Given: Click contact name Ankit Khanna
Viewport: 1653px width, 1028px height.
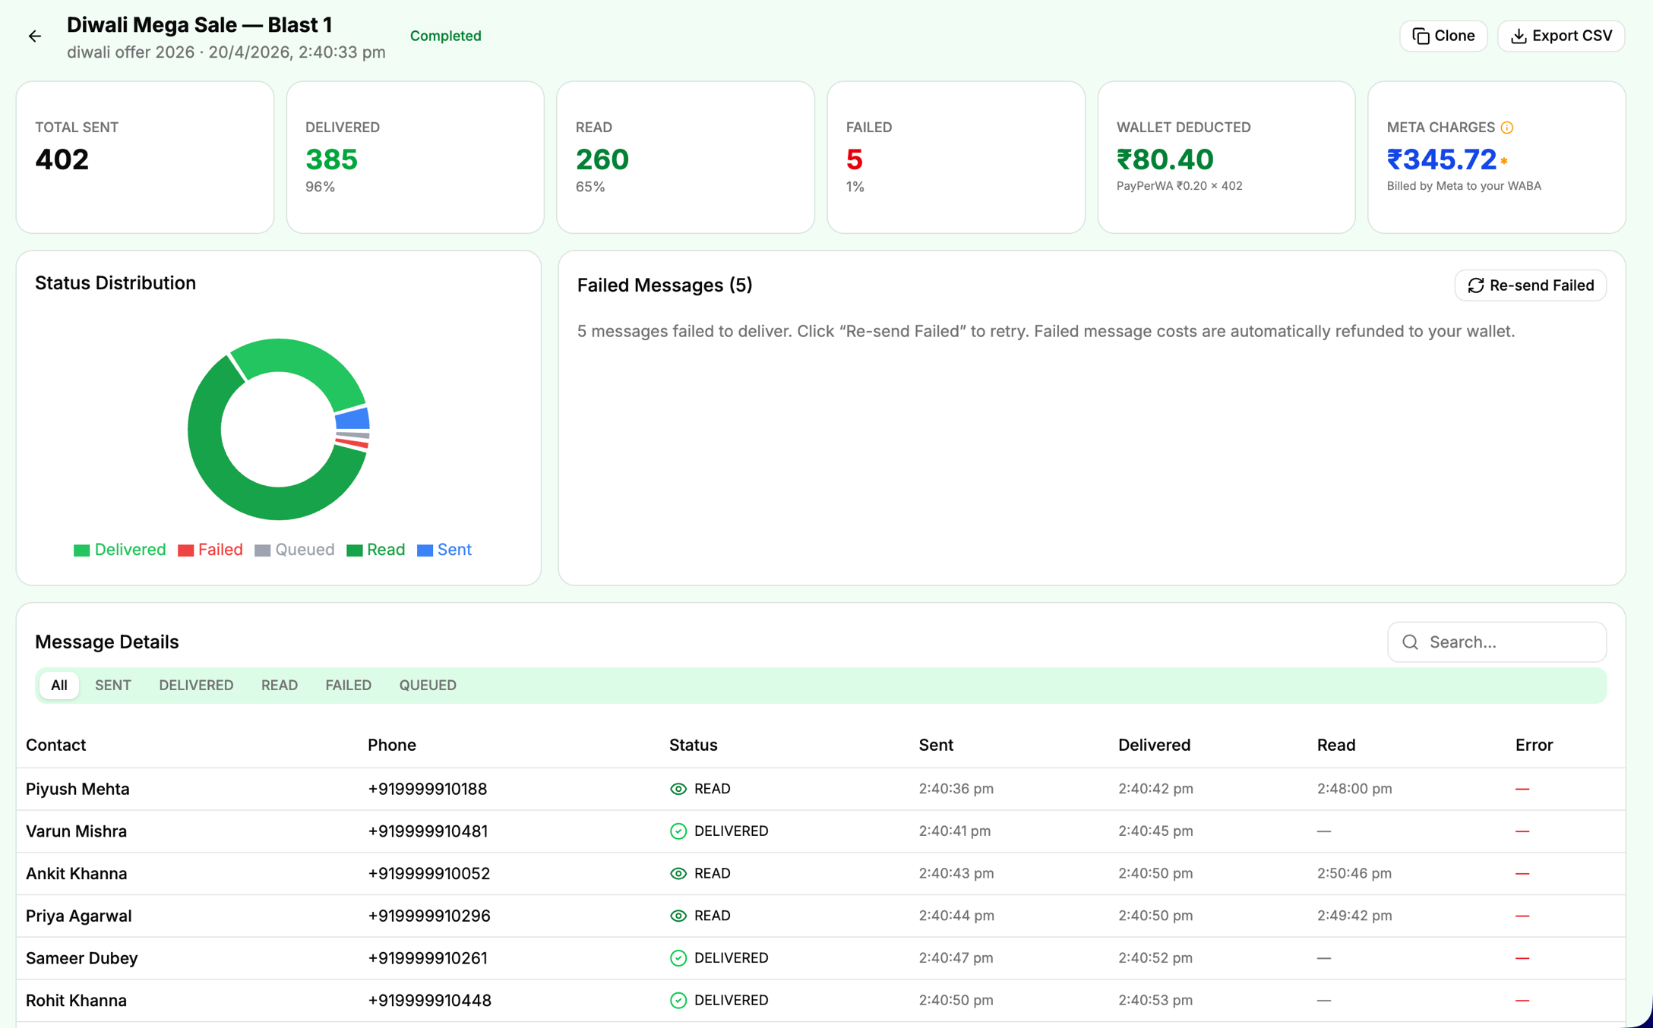Looking at the screenshot, I should click(76, 874).
